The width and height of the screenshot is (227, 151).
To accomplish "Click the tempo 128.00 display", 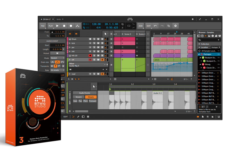I will [x=96, y=24].
